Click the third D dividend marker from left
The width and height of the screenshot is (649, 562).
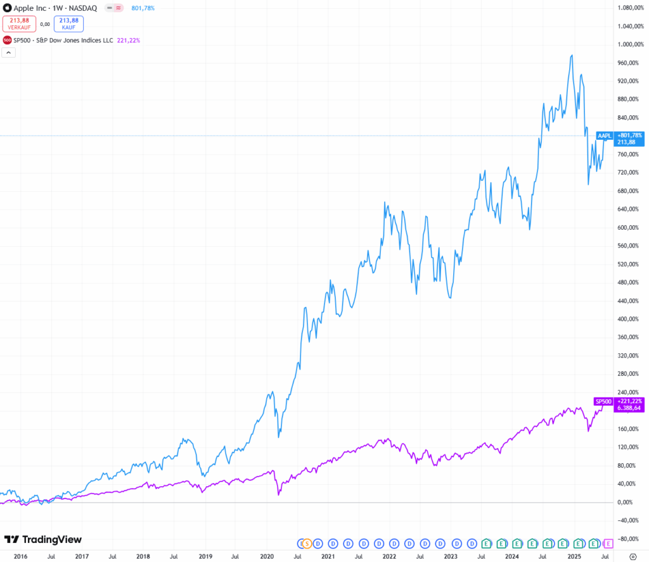[x=349, y=544]
